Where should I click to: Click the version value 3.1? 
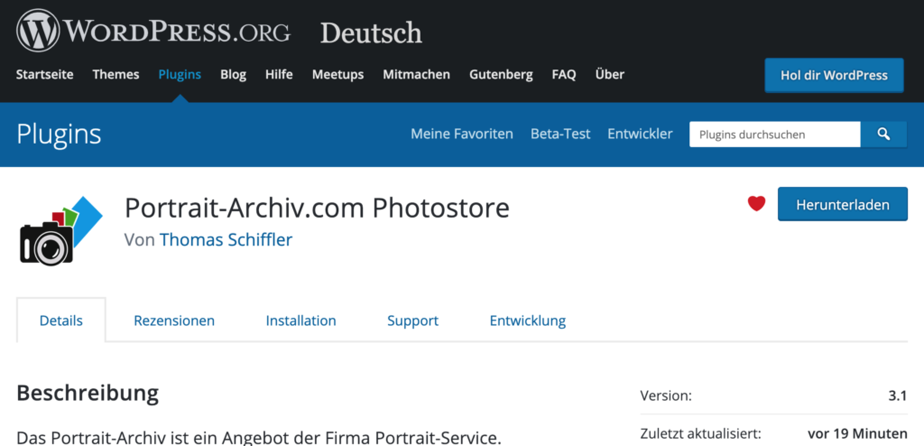[x=898, y=395]
